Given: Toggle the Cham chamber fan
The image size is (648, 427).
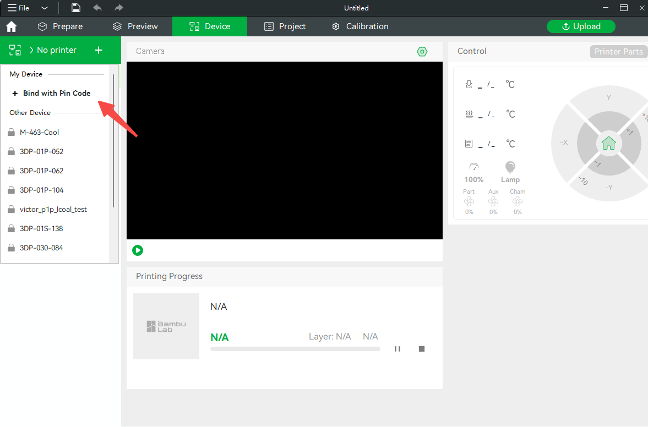Looking at the screenshot, I should point(518,202).
